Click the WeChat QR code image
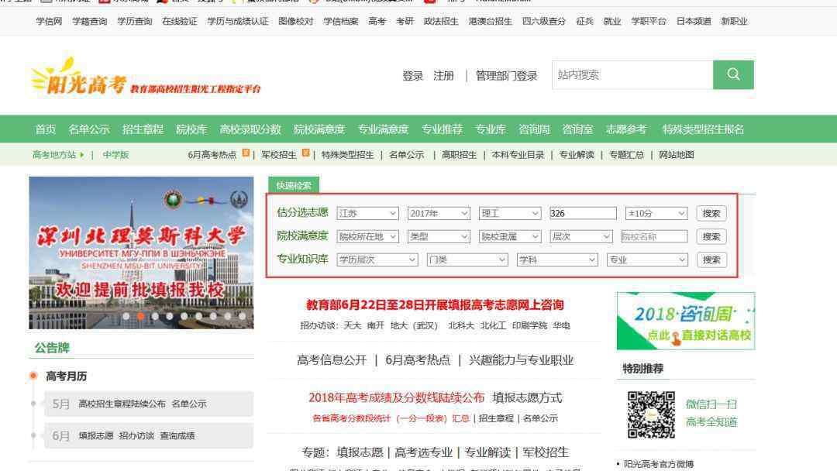 tap(651, 414)
